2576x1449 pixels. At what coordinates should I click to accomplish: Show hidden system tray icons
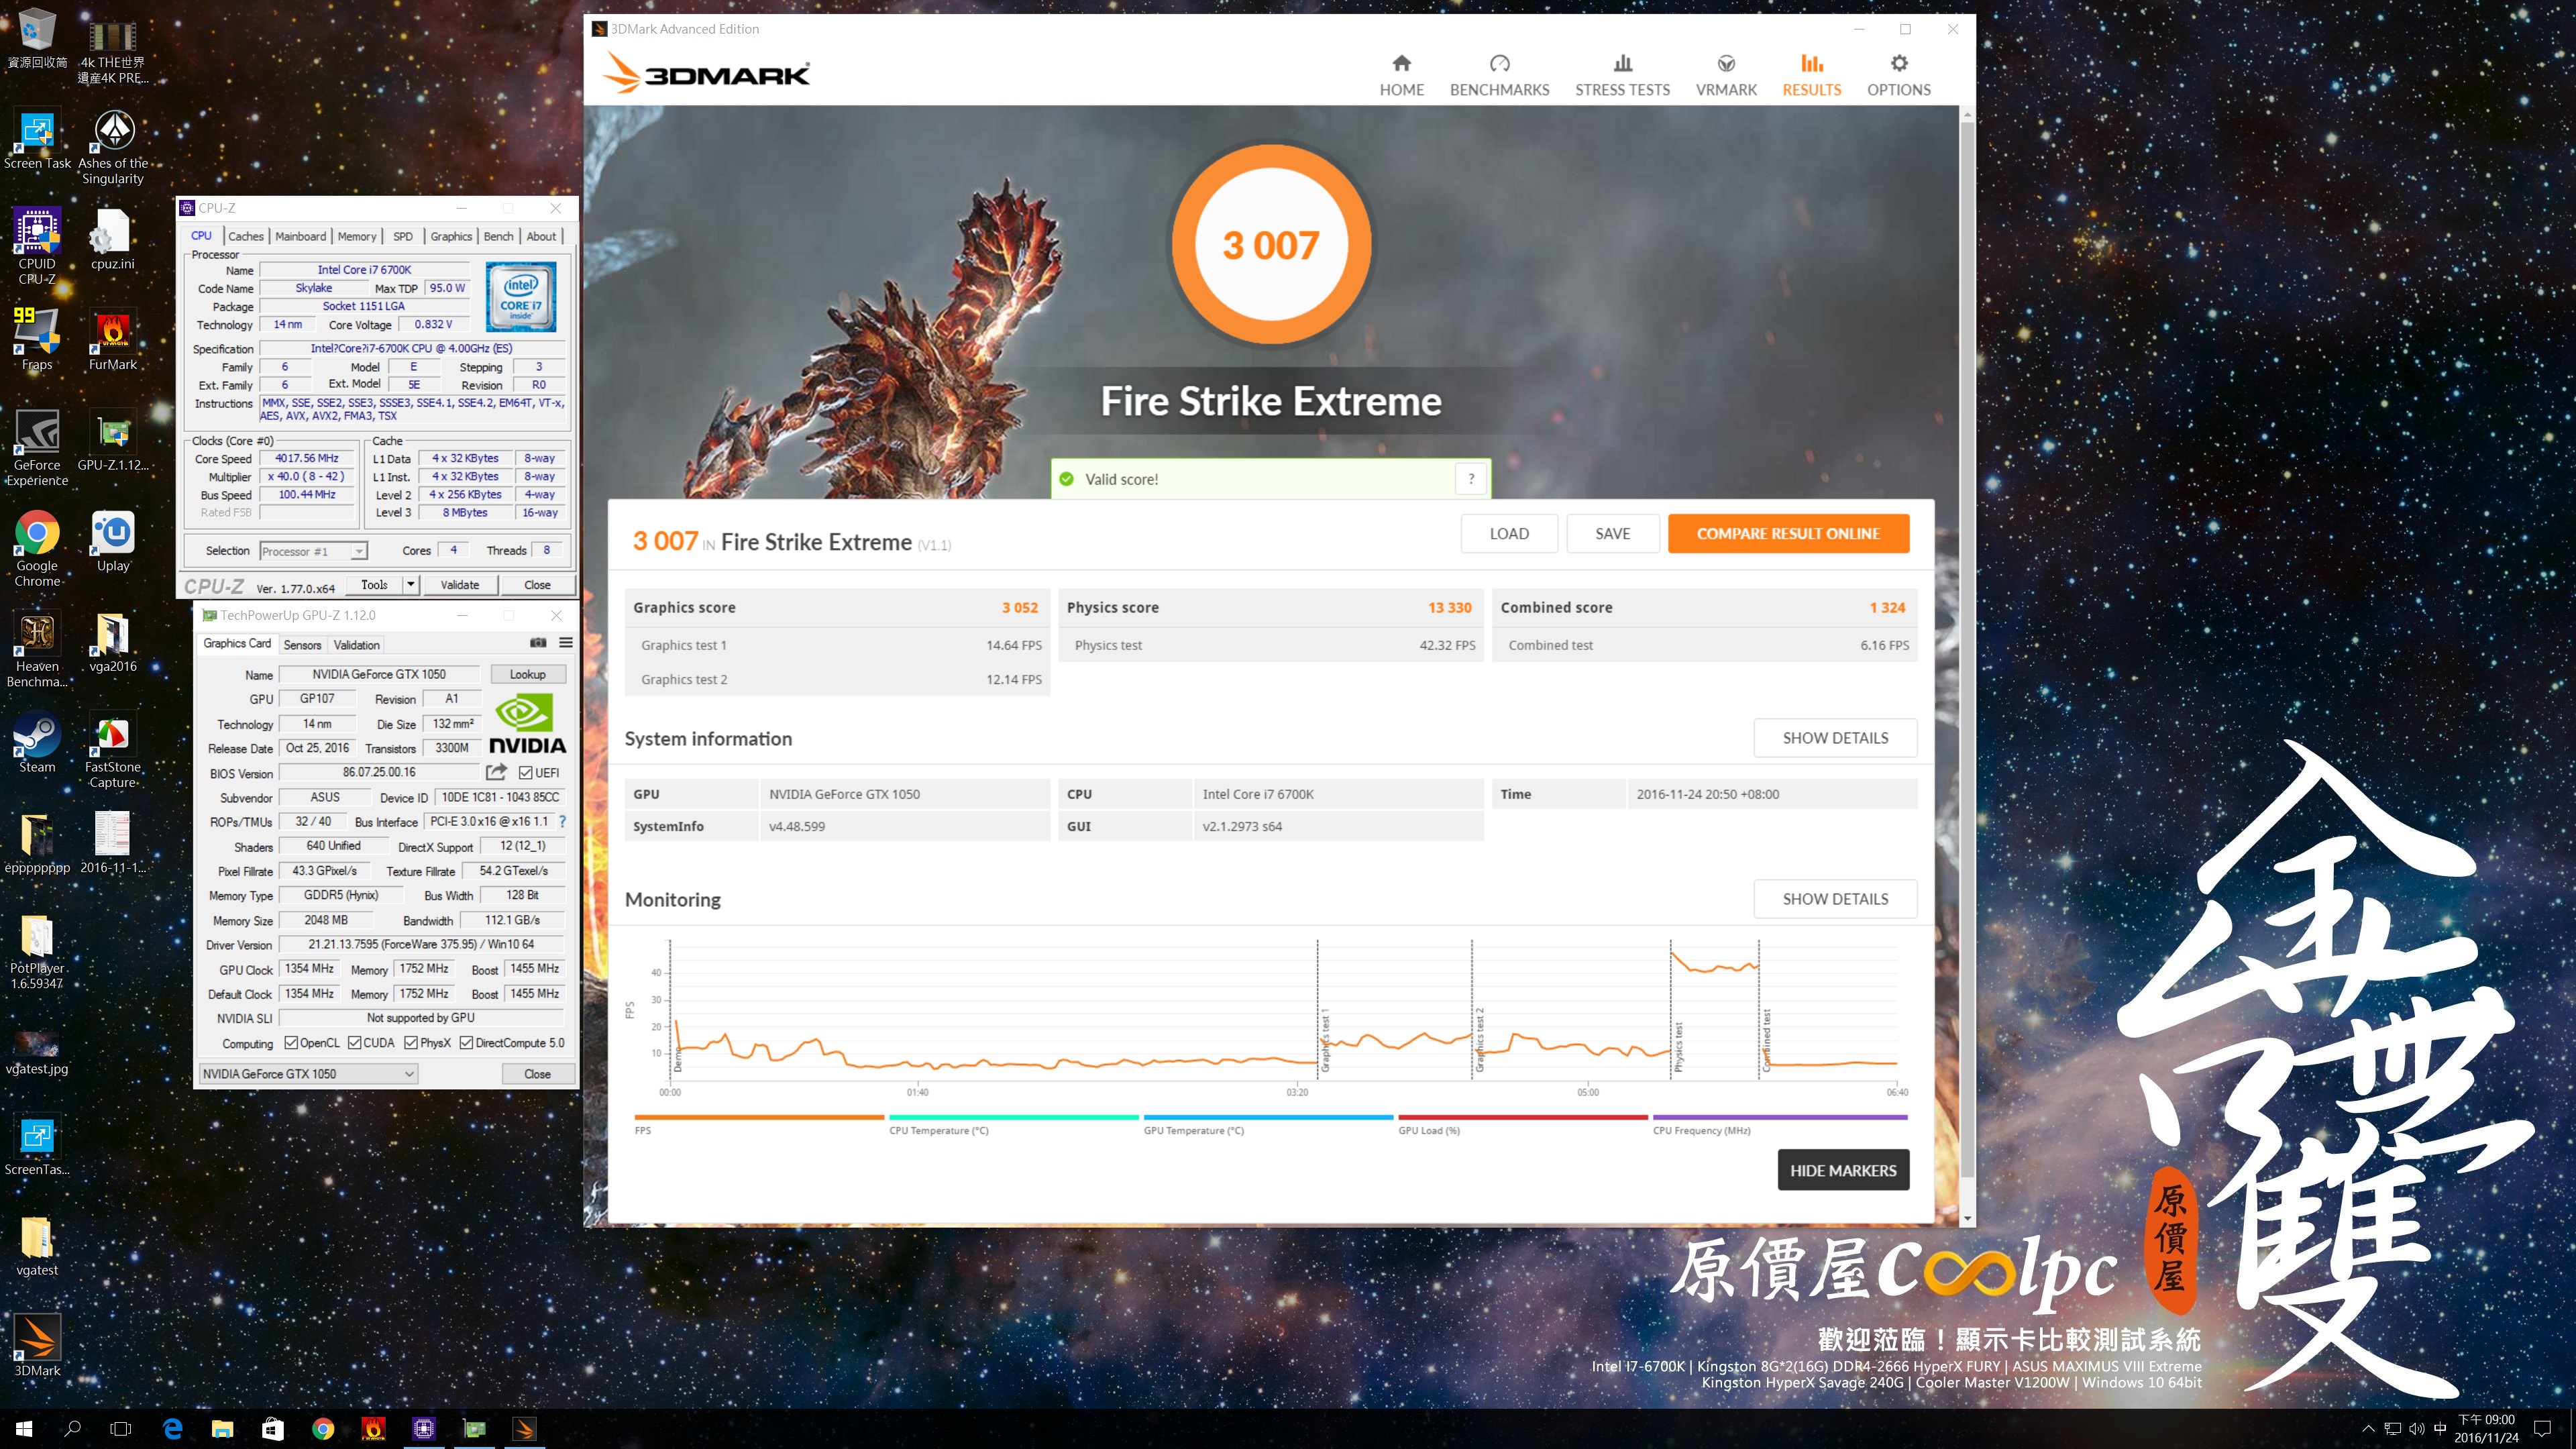2367,1428
